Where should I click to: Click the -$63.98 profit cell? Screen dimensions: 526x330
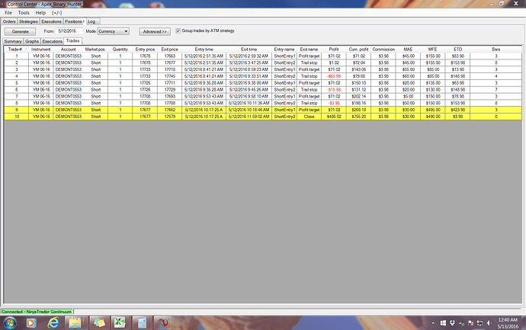[334, 76]
